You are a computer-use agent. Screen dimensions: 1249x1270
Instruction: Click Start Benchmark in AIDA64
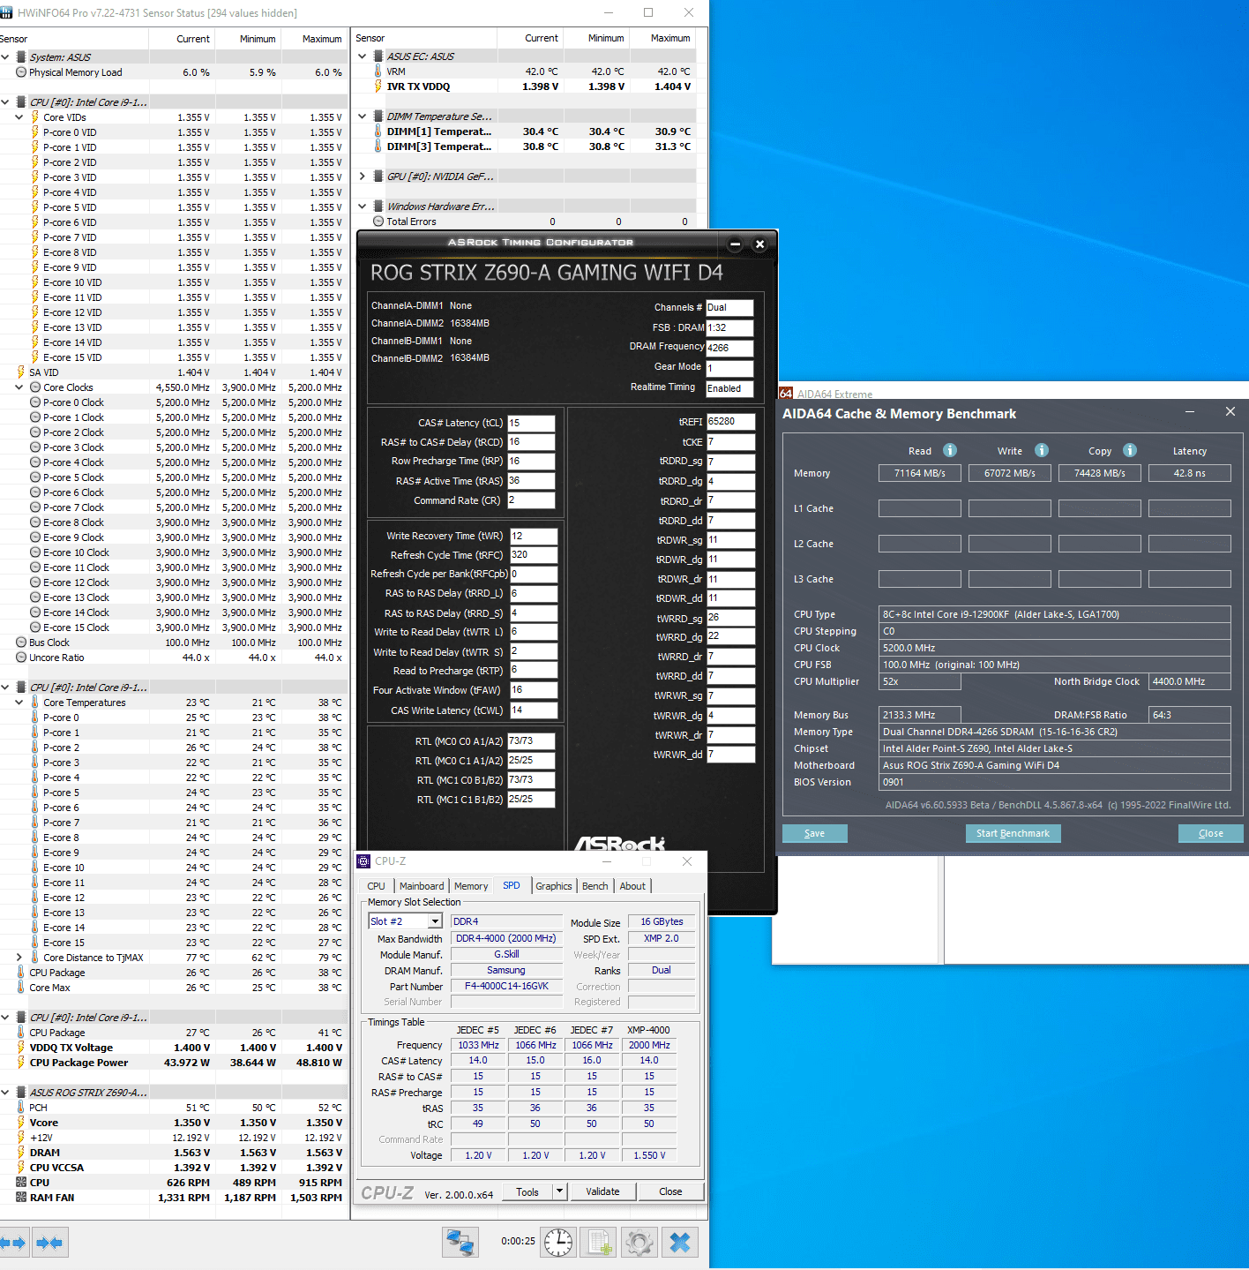point(1013,833)
